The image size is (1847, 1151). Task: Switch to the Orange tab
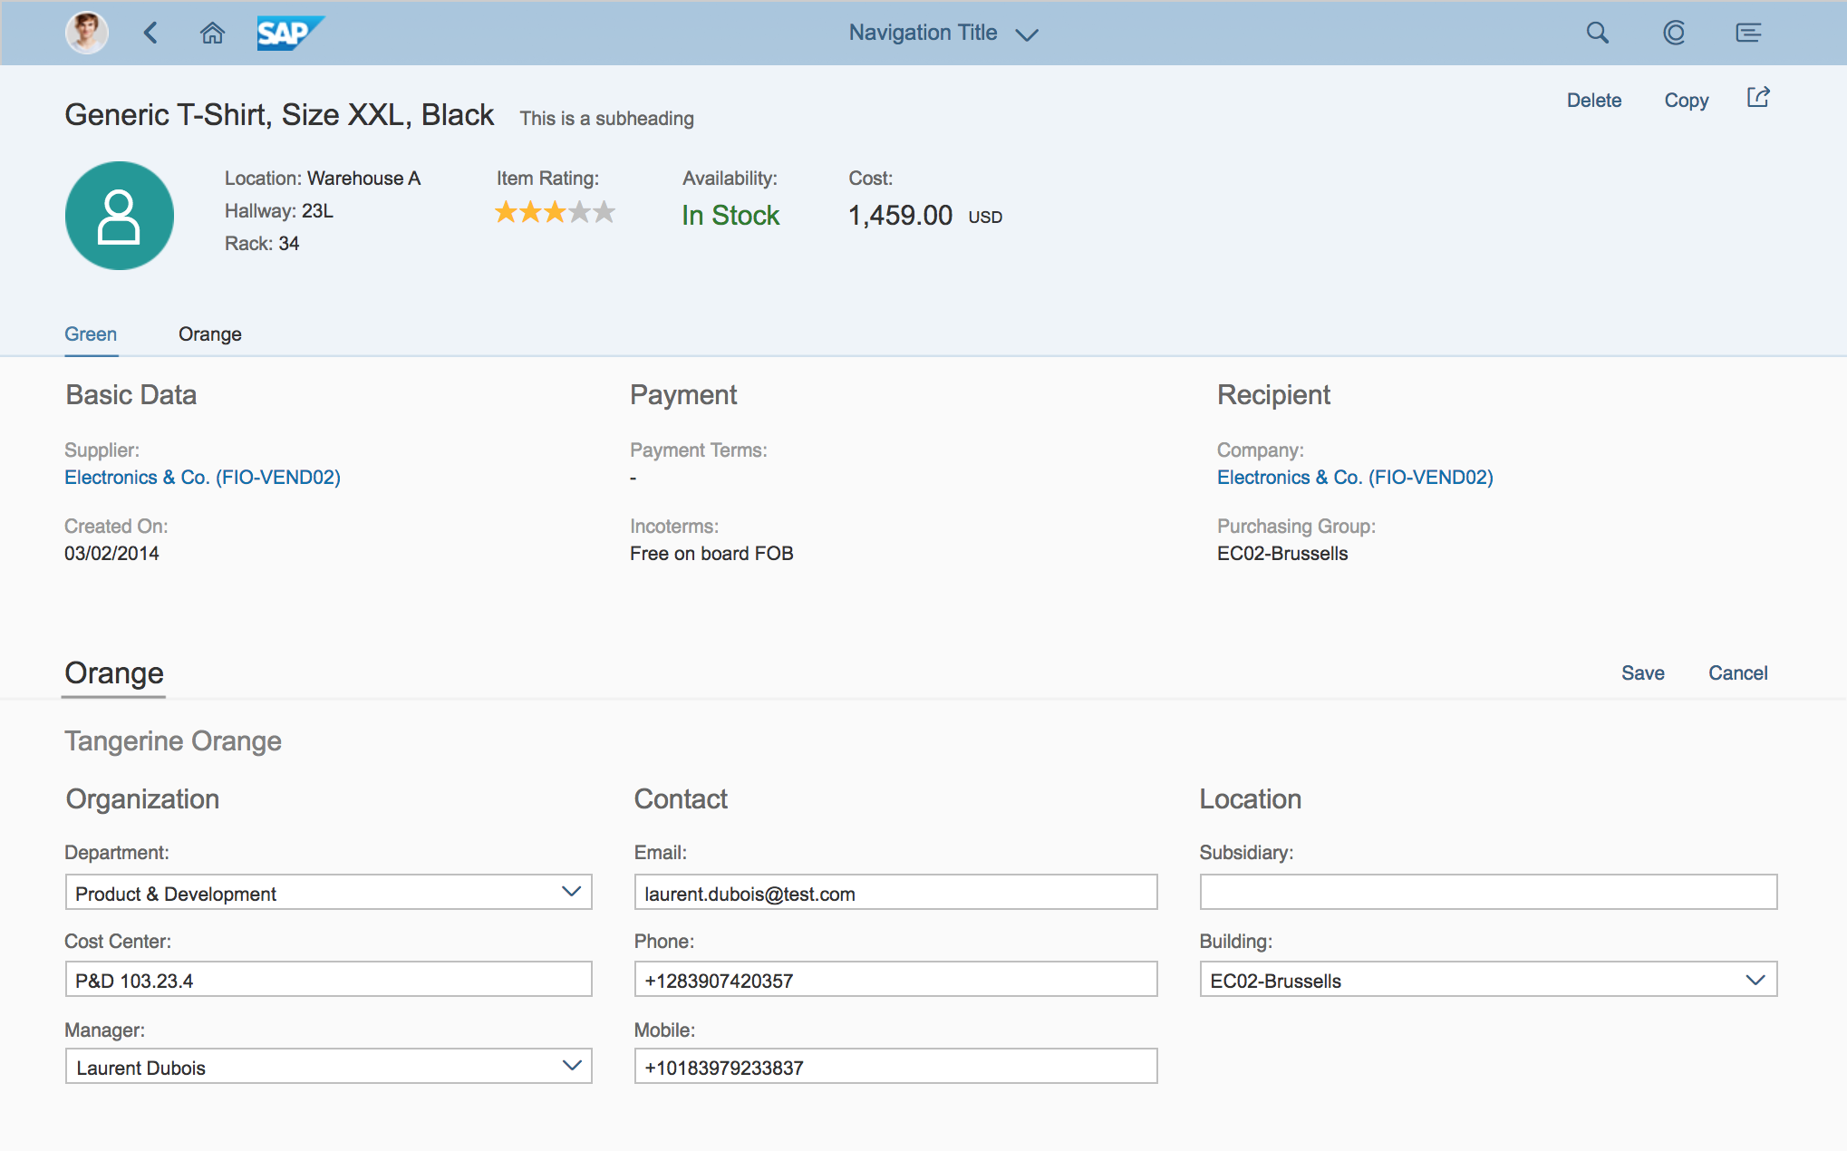coord(210,334)
